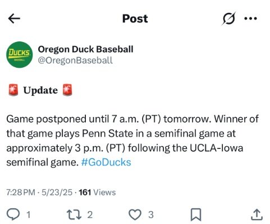270x224 pixels.
Task: Select the first siren emoji before Update
Action: tap(13, 90)
